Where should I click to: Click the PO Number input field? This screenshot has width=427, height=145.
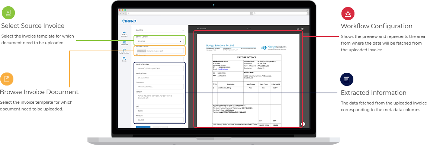pyautogui.click(x=160, y=59)
